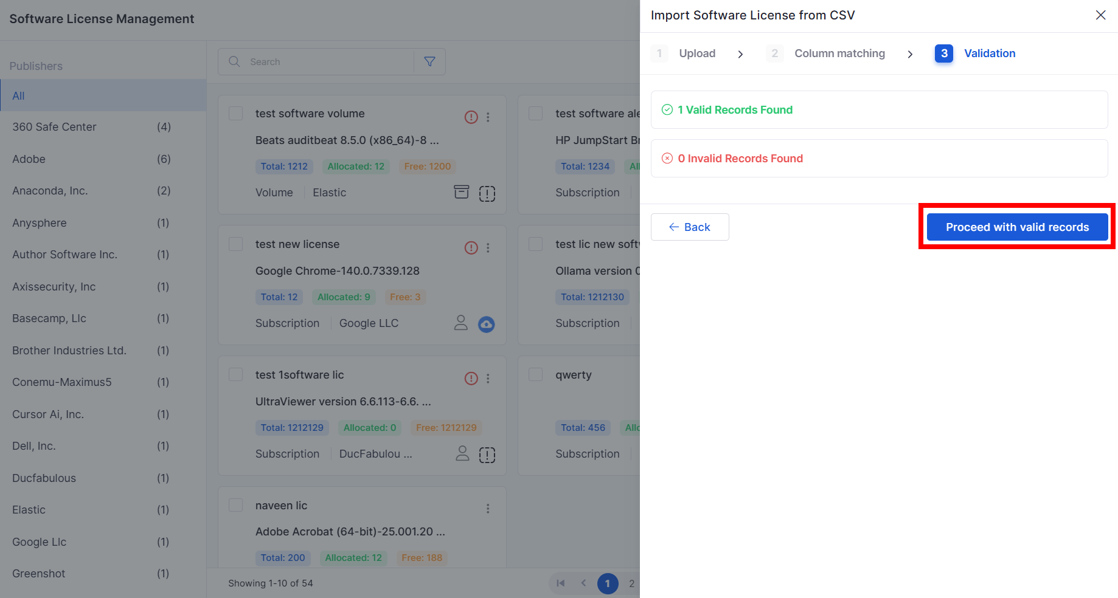Close the Import Software License panel
Viewport: 1118px width, 598px height.
[x=1100, y=15]
